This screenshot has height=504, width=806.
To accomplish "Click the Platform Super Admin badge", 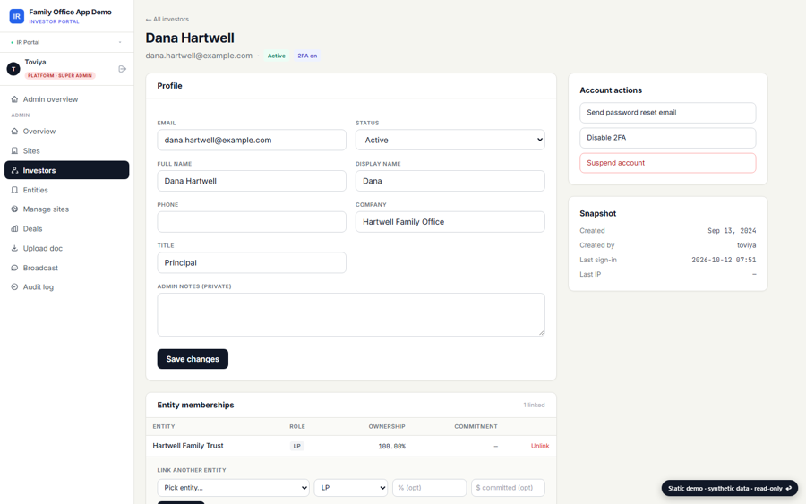I will [60, 75].
